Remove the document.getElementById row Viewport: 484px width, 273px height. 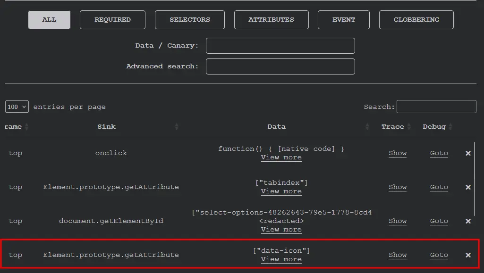tap(468, 221)
